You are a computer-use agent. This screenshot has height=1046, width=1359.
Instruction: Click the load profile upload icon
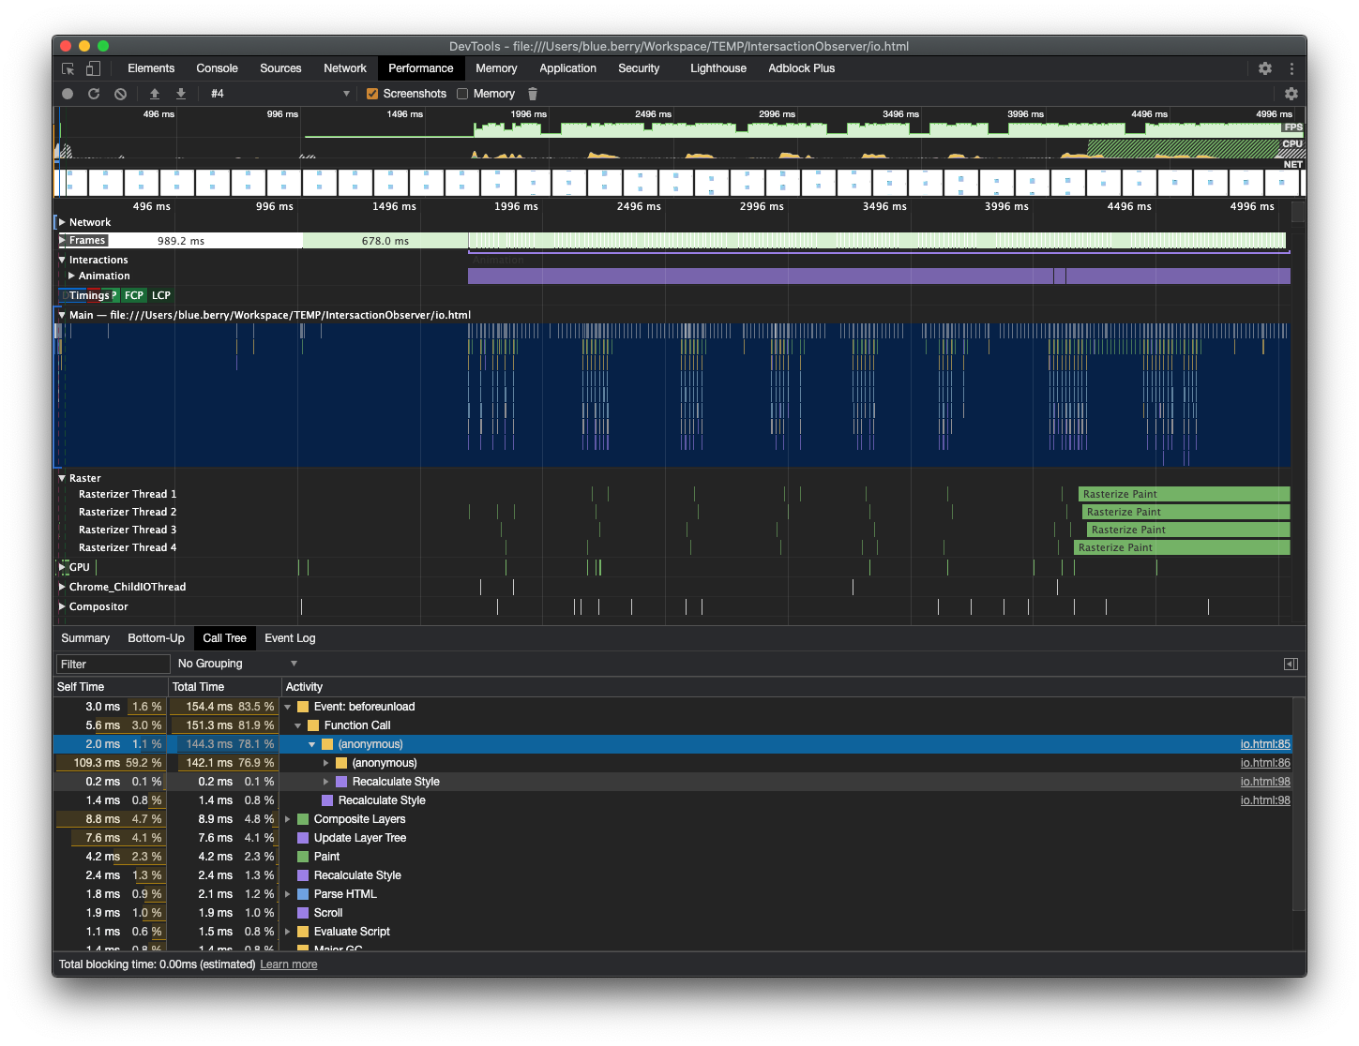coord(155,94)
